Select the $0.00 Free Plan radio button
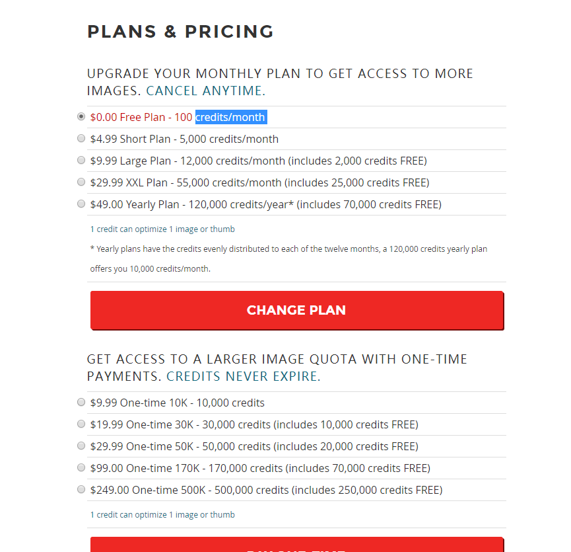This screenshot has height=552, width=571. (x=81, y=117)
